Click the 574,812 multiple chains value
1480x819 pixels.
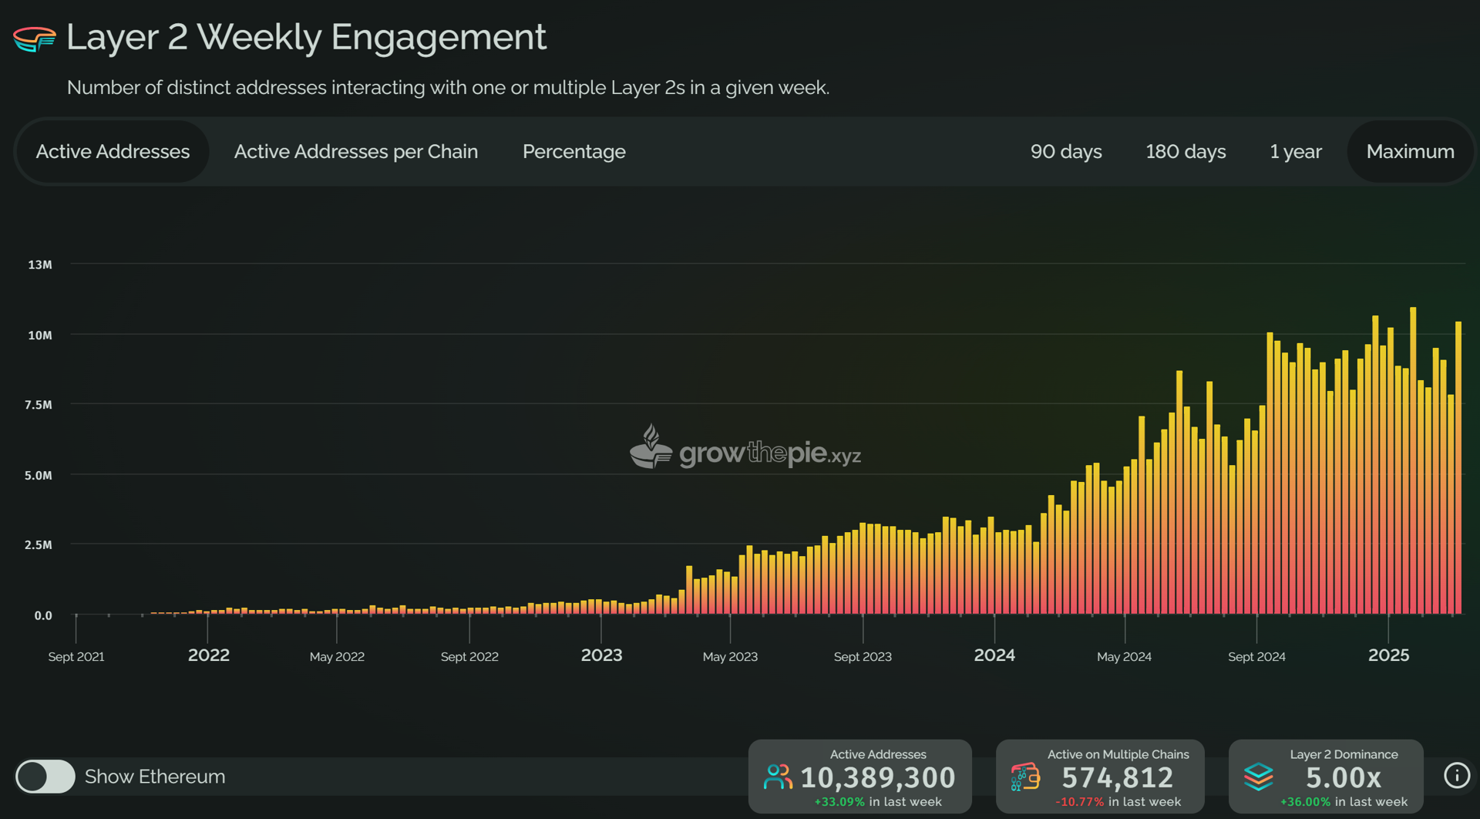tap(1118, 777)
